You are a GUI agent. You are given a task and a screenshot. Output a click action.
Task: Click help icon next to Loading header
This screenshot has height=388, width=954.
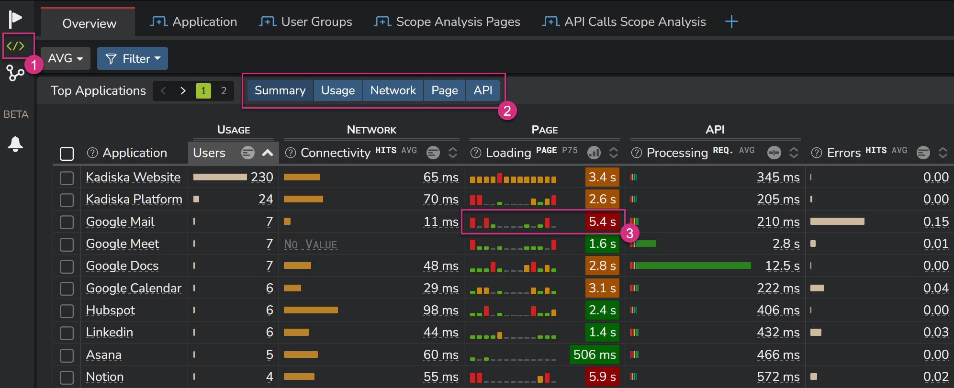coord(476,153)
